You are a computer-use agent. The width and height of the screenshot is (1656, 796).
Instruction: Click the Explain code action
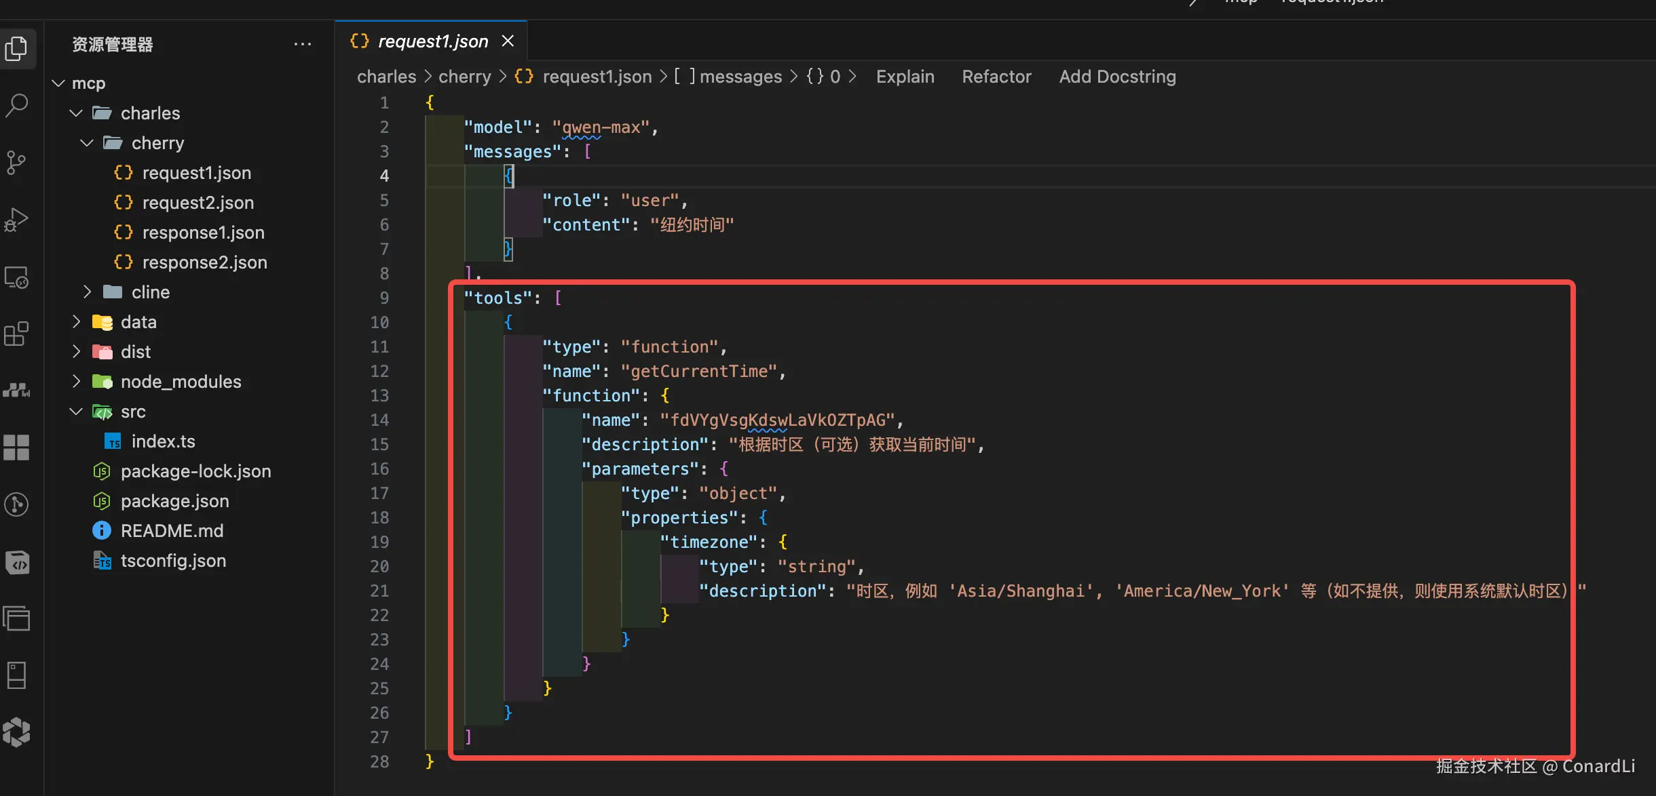[905, 77]
